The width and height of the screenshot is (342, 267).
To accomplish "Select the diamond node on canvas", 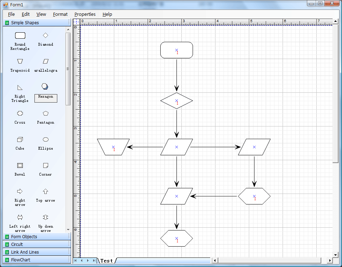I will [177, 101].
